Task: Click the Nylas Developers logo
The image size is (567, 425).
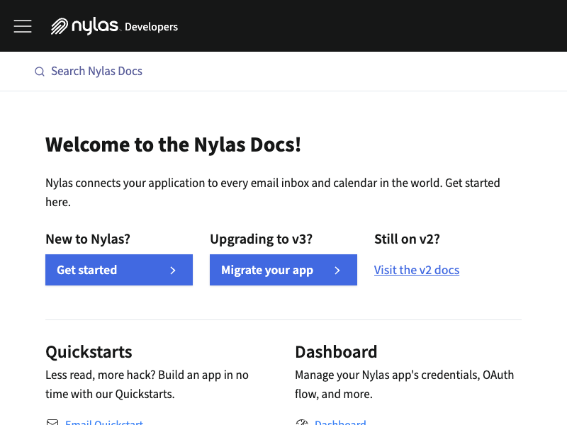Action: pyautogui.click(x=114, y=26)
